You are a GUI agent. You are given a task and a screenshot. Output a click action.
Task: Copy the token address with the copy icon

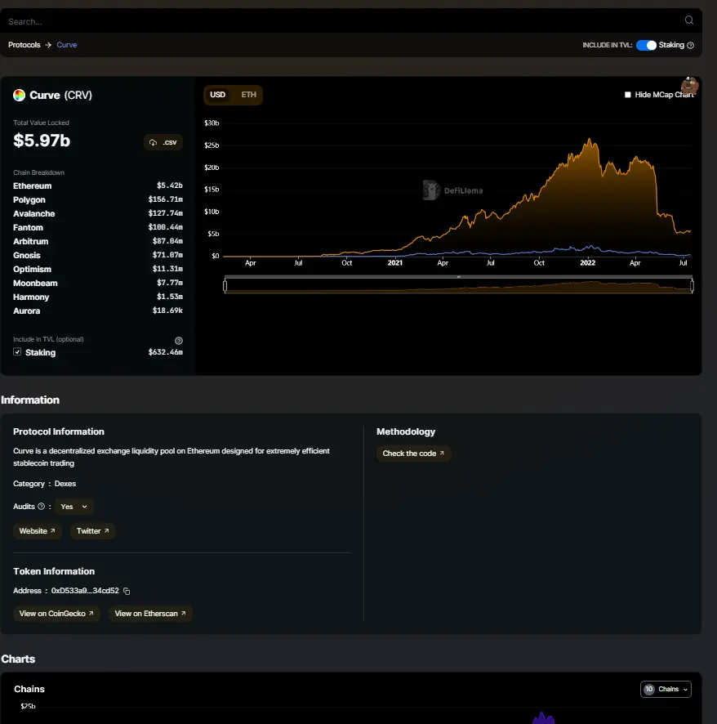coord(127,591)
